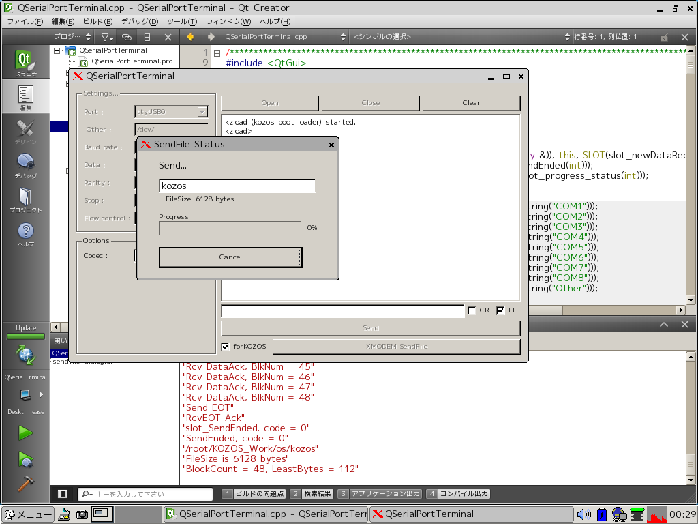Click the Help (ヘルプ) mode icon
698x524 pixels.
pyautogui.click(x=26, y=233)
